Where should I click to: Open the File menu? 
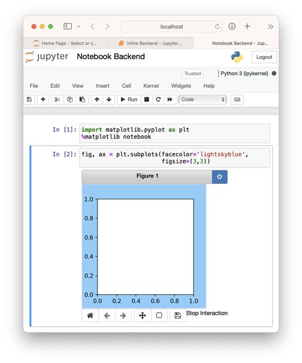click(x=34, y=86)
